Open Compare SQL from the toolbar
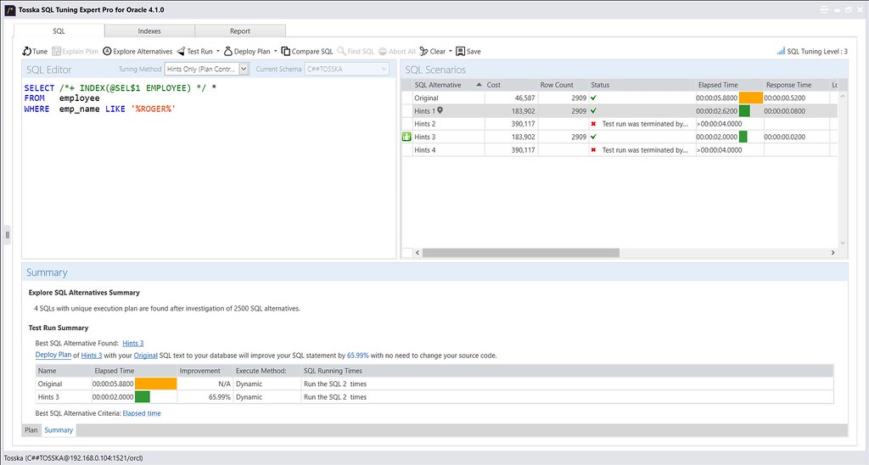Image resolution: width=869 pixels, height=465 pixels. coord(286,51)
